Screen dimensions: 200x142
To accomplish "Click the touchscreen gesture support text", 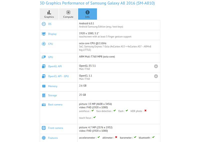I will pos(105,37).
